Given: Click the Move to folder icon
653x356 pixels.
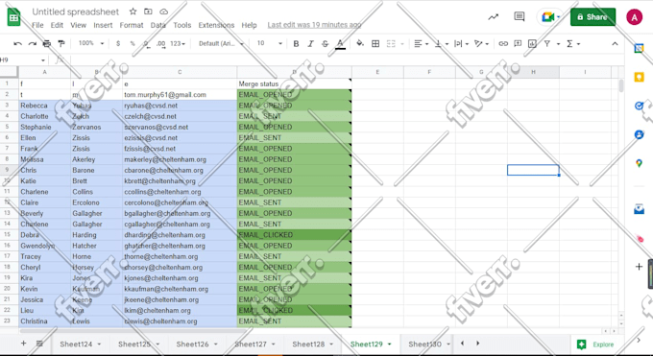Looking at the screenshot, I should tap(148, 12).
